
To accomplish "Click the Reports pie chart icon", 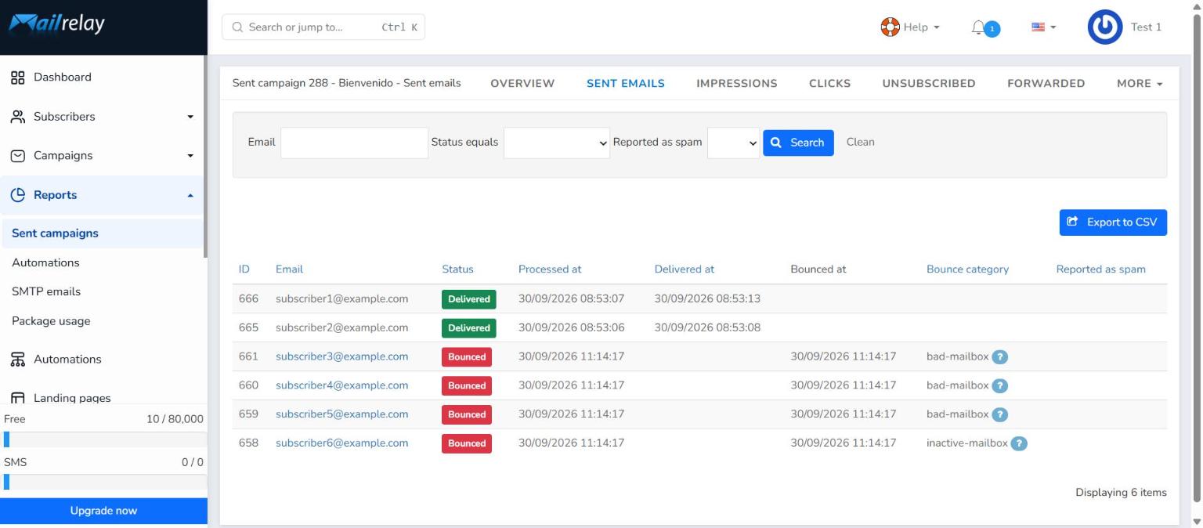I will (17, 195).
